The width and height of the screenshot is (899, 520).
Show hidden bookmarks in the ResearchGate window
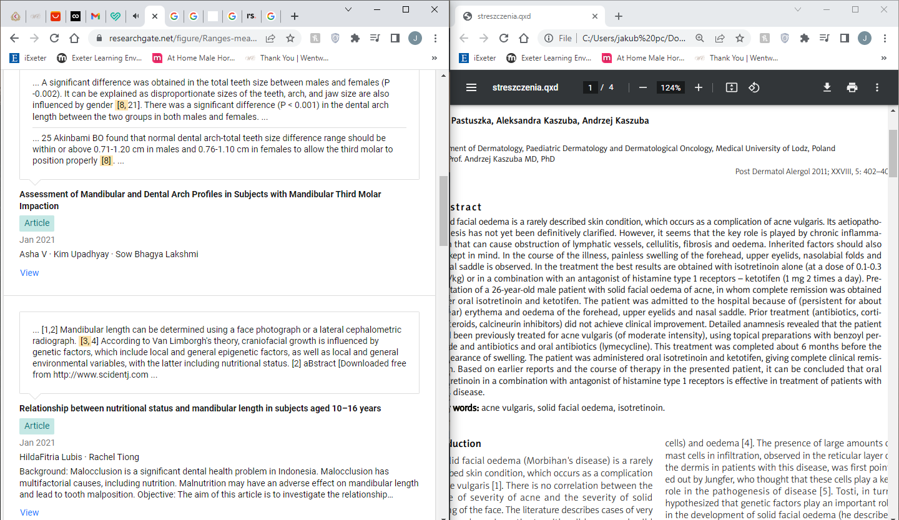click(x=435, y=58)
